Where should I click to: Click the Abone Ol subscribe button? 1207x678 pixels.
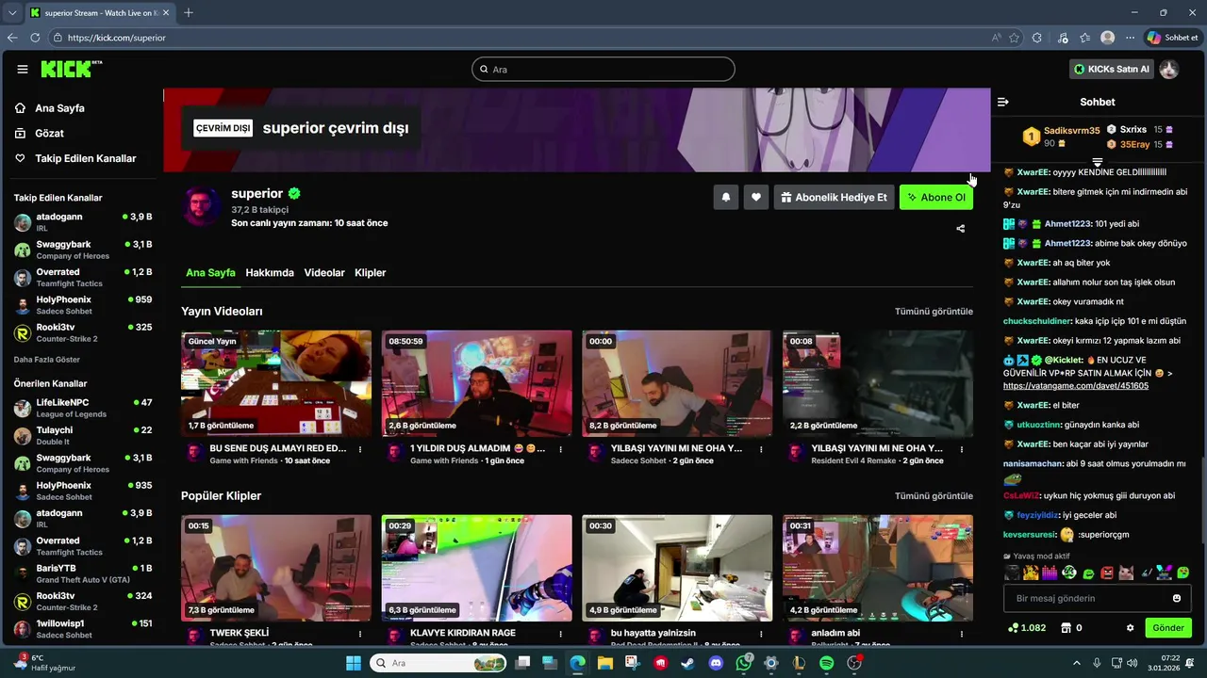click(936, 197)
